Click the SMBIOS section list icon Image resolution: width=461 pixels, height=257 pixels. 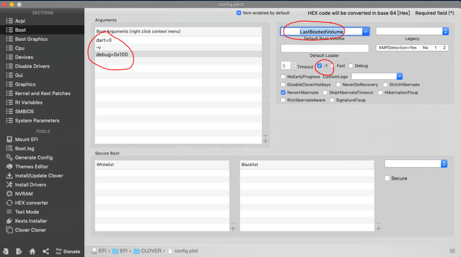(x=9, y=111)
